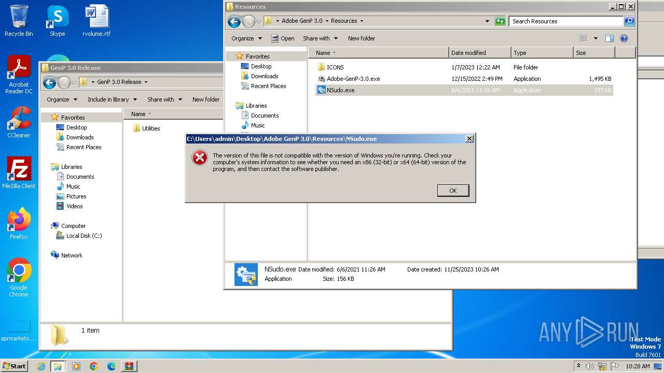Refresh the Resources folder address bar

click(x=500, y=21)
